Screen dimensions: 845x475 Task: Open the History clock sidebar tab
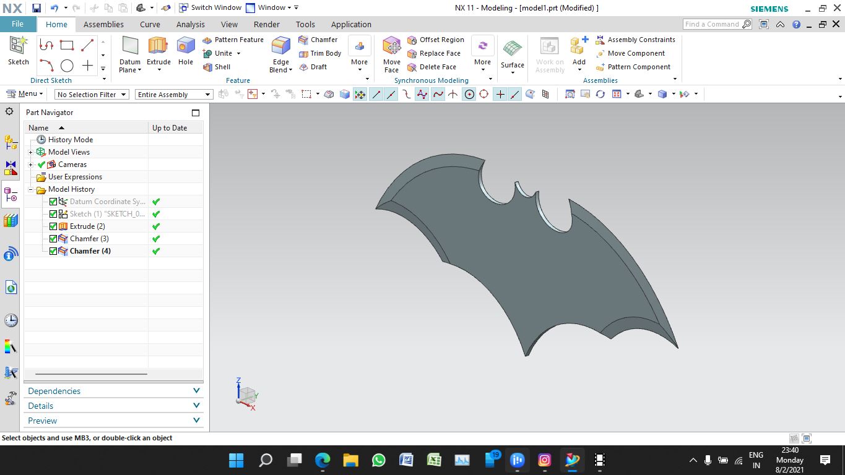(x=11, y=320)
